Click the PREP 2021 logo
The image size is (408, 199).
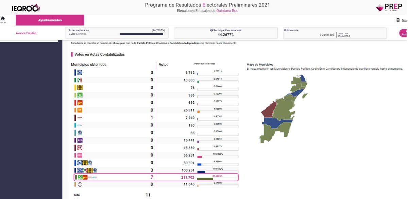click(391, 7)
